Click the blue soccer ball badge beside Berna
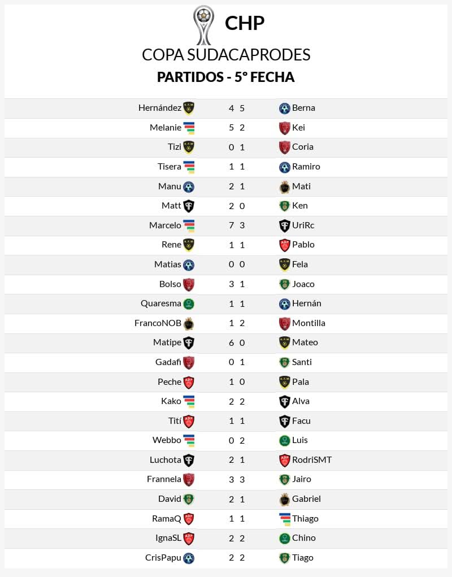This screenshot has width=452, height=577. (284, 108)
